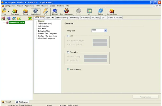
Task: Select firewall.foo.local tree node
Action: click(17, 23)
